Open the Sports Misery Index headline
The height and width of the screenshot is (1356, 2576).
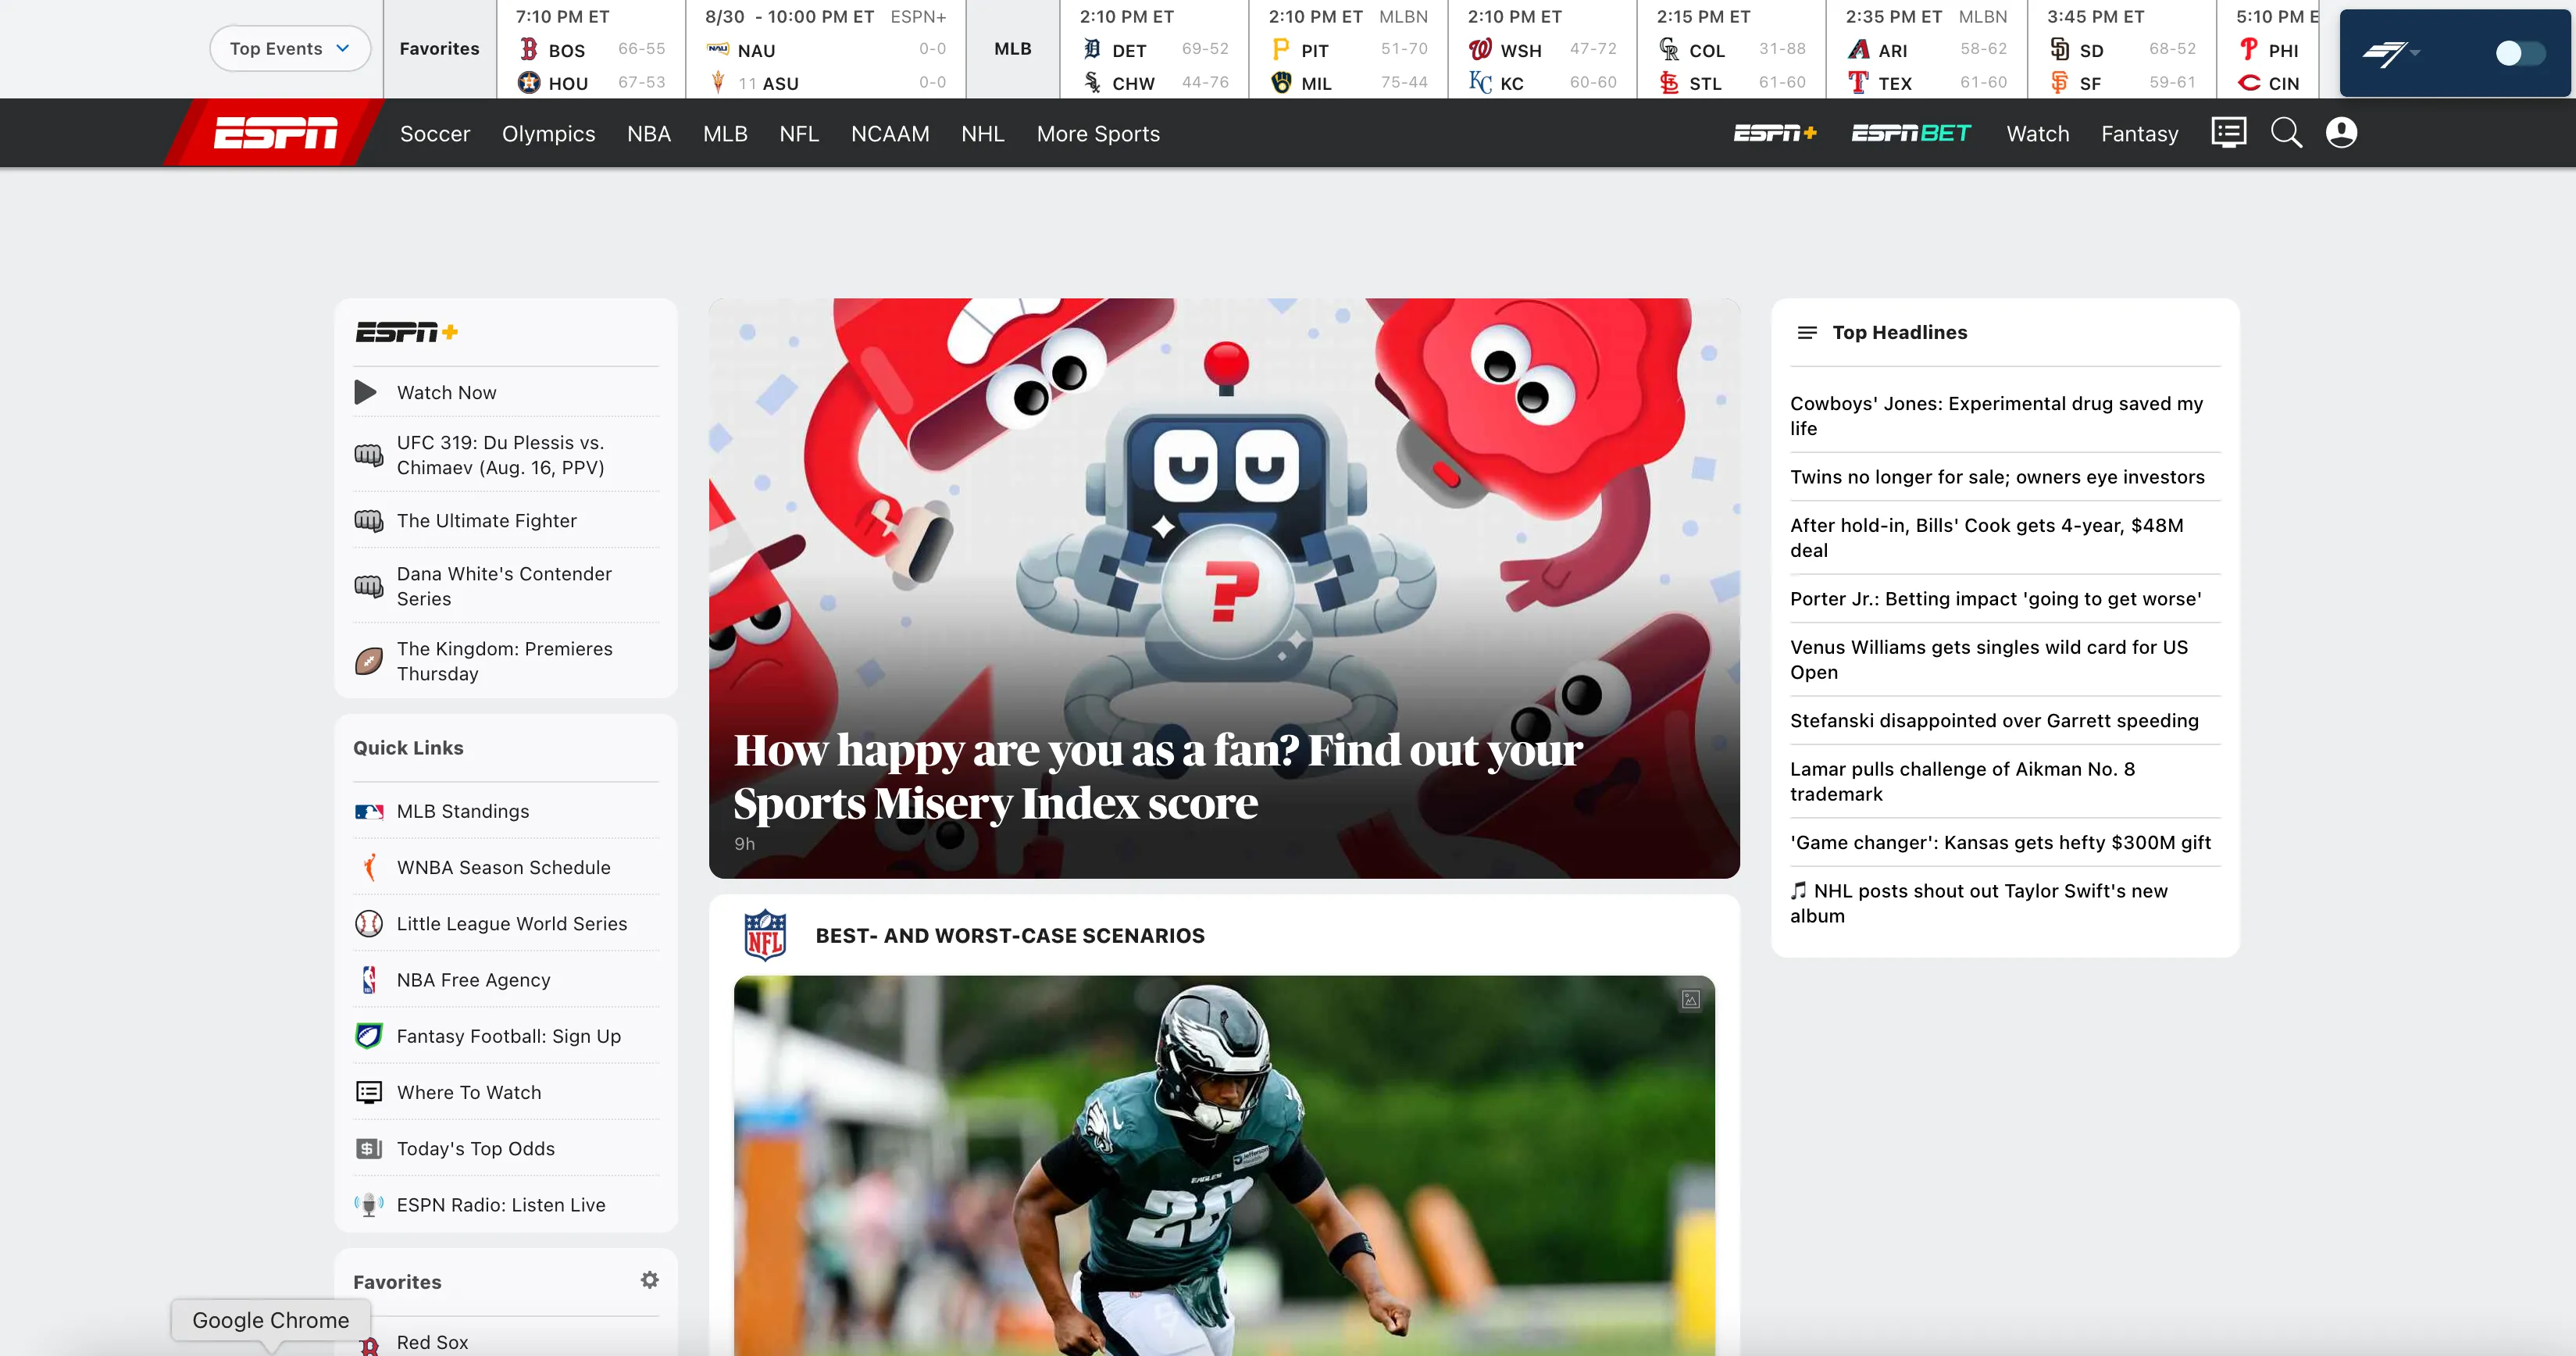tap(1157, 777)
